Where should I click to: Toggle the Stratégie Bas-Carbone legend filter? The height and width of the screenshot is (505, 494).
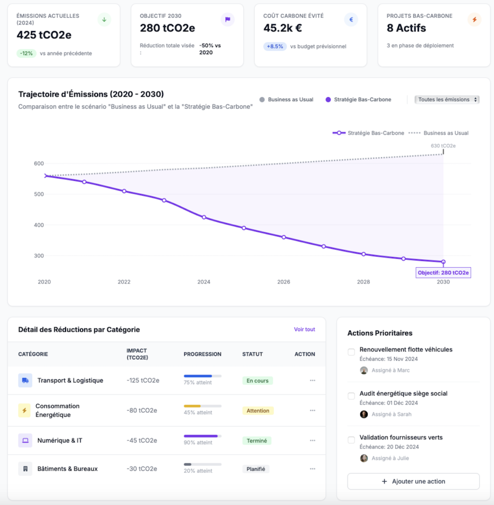click(358, 100)
